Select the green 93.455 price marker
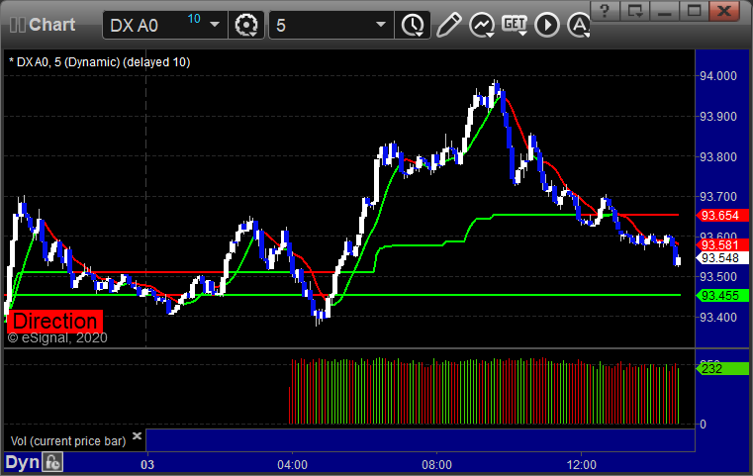The width and height of the screenshot is (753, 476). pyautogui.click(x=721, y=296)
